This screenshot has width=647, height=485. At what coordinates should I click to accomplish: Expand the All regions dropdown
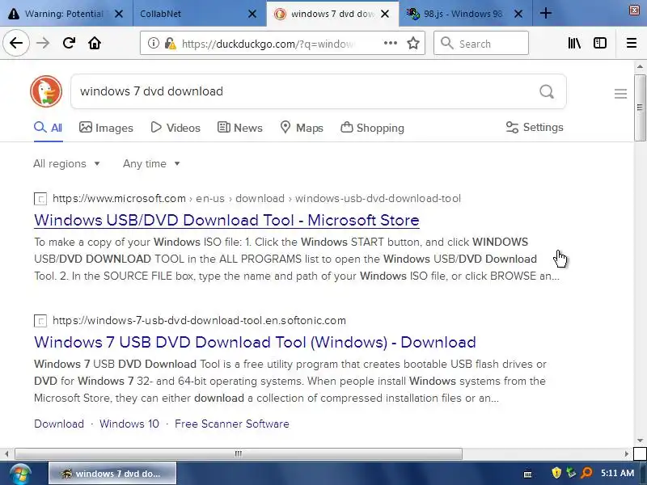(66, 164)
